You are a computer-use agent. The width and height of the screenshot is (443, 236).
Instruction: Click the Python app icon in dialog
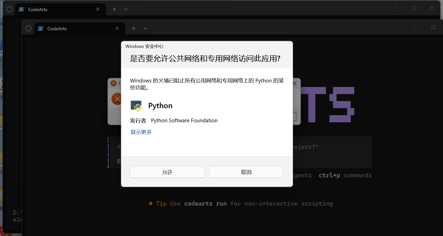(136, 106)
